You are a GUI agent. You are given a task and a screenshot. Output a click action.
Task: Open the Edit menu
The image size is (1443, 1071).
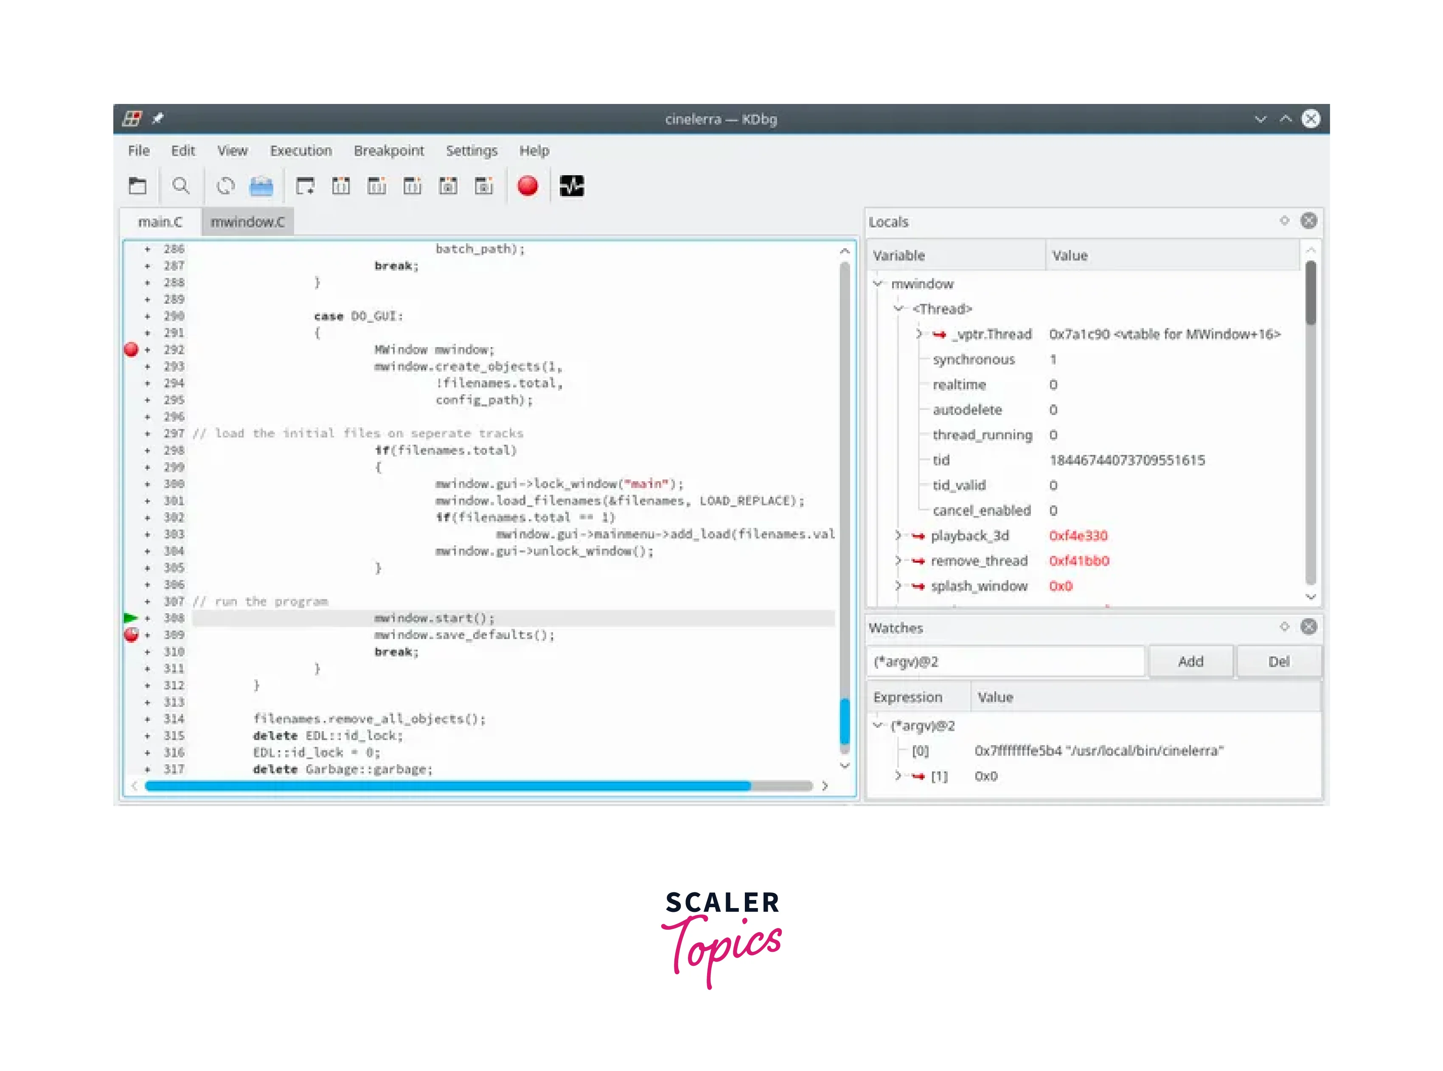pyautogui.click(x=183, y=150)
